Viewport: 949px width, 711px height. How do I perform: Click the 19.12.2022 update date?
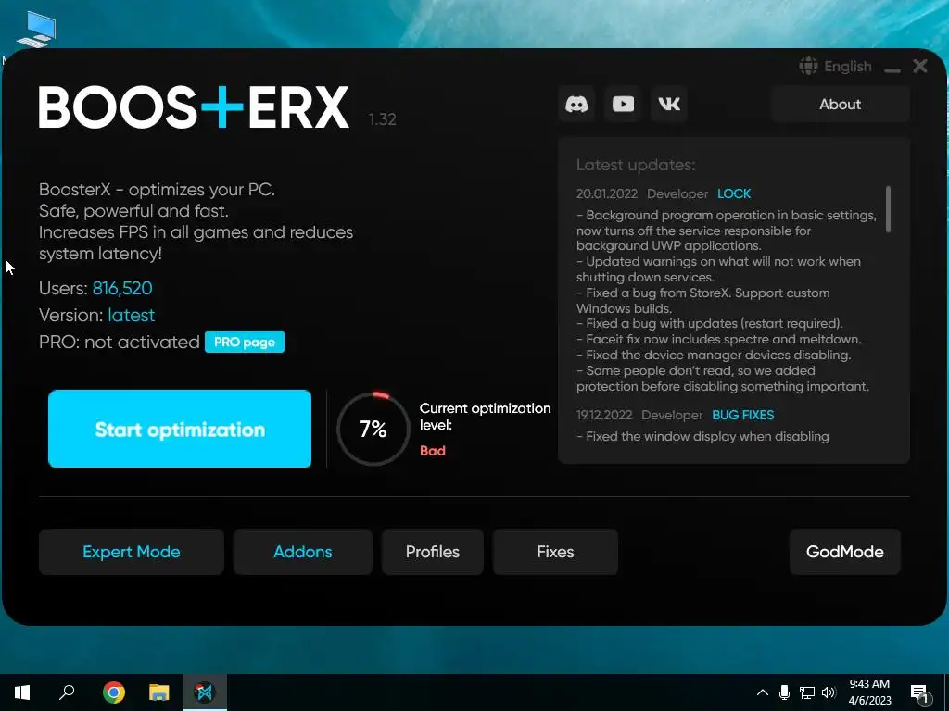[604, 416]
